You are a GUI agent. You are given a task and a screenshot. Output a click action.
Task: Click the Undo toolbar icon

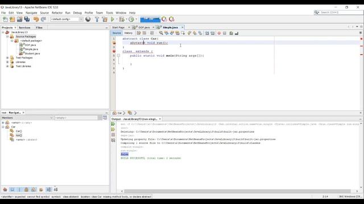(36, 19)
